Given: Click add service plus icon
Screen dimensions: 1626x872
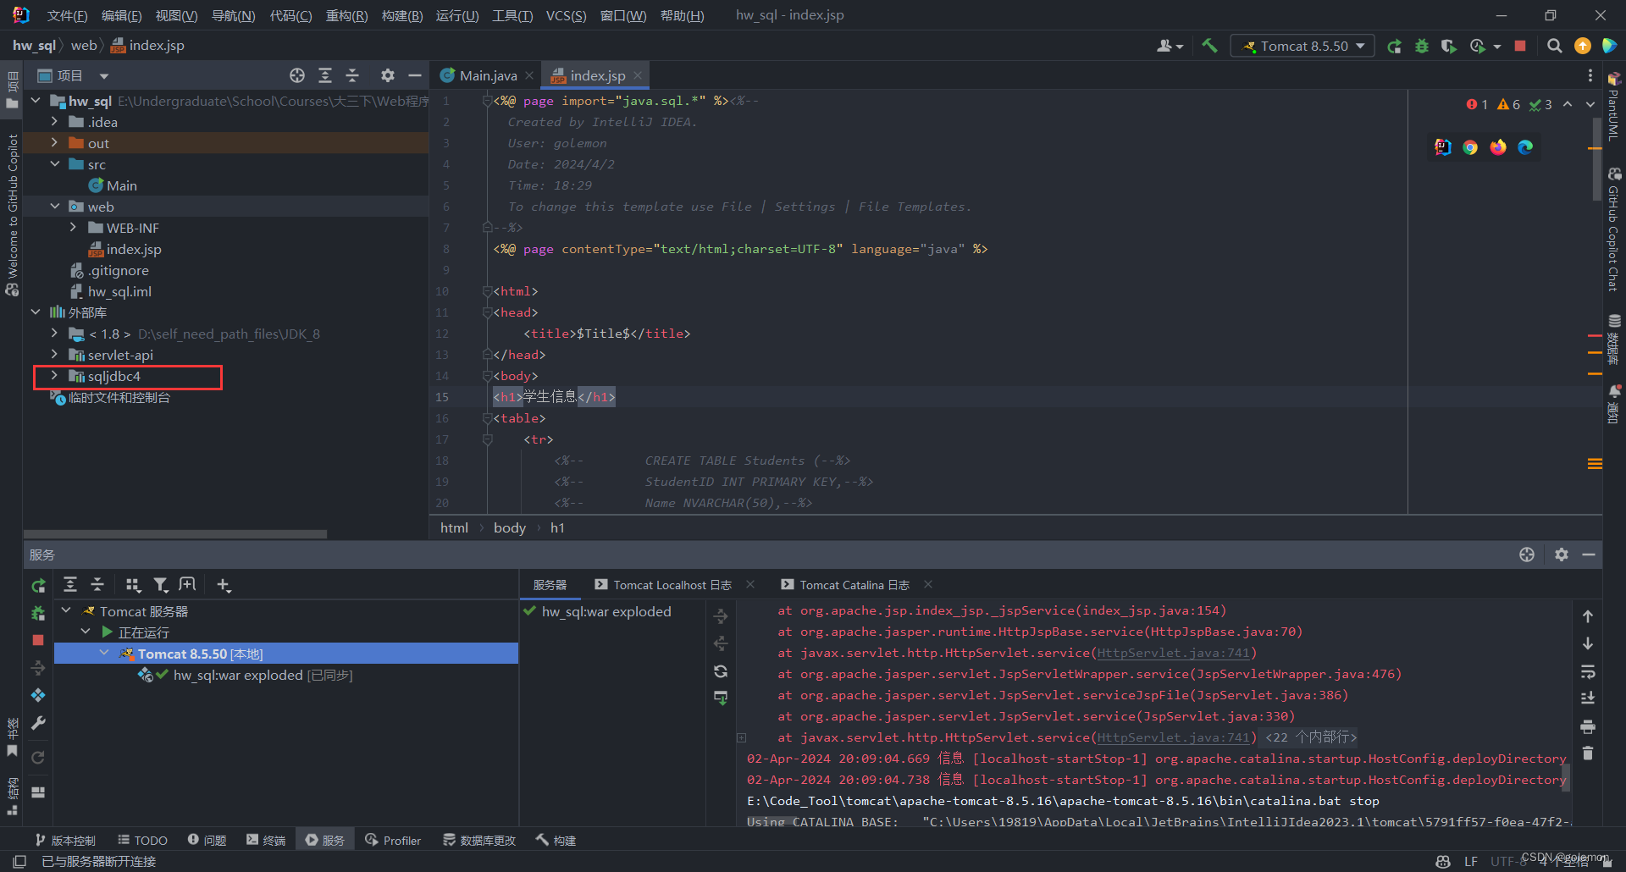Looking at the screenshot, I should tap(224, 585).
